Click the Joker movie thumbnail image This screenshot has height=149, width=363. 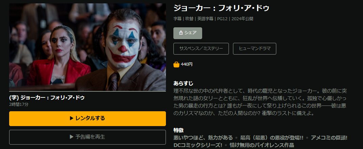(x=87, y=47)
